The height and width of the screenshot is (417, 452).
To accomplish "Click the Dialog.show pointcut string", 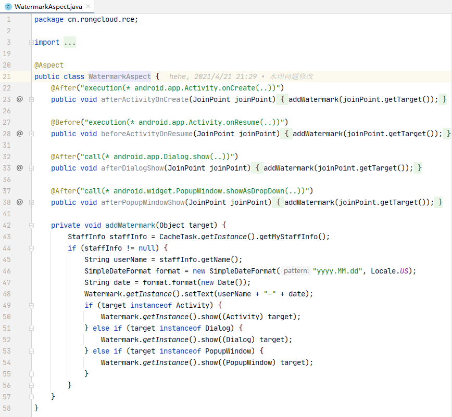I will click(157, 157).
